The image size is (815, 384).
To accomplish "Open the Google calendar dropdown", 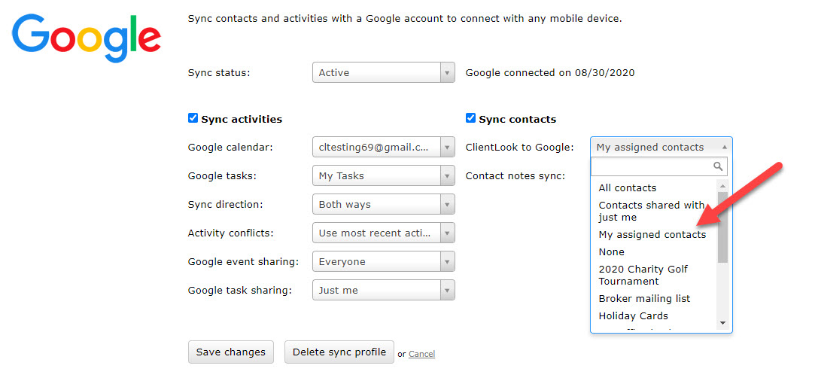I will tap(384, 148).
